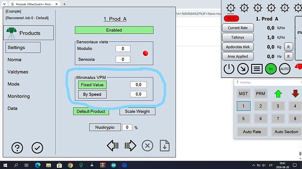Open Microsoft Edge from the taskbar
The width and height of the screenshot is (302, 169).
pos(38,165)
